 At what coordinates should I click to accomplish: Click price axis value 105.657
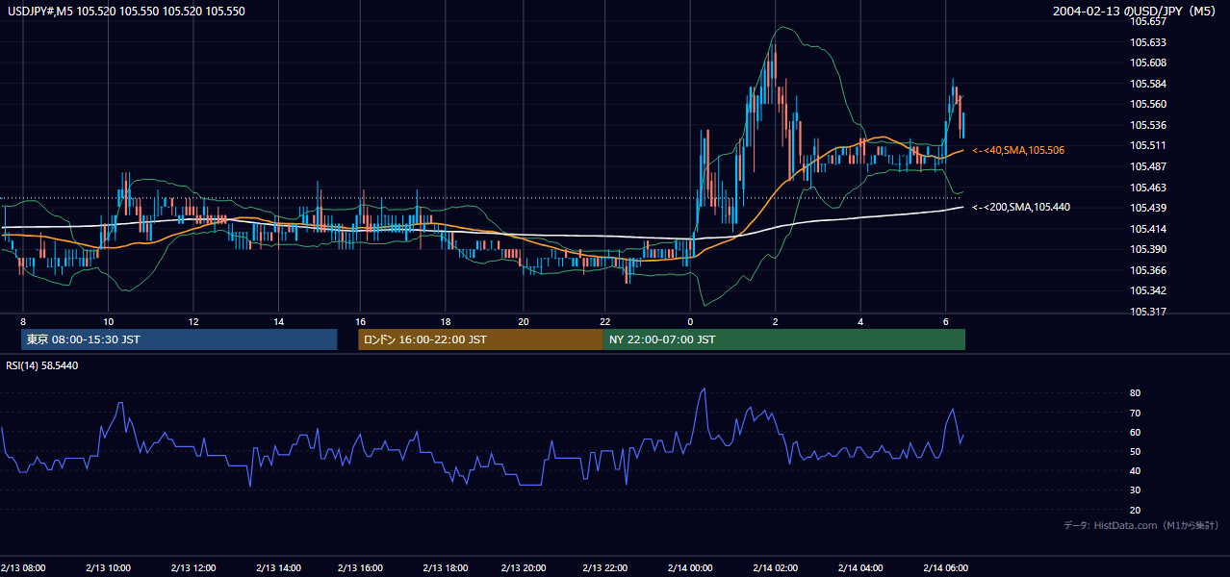click(x=1149, y=21)
